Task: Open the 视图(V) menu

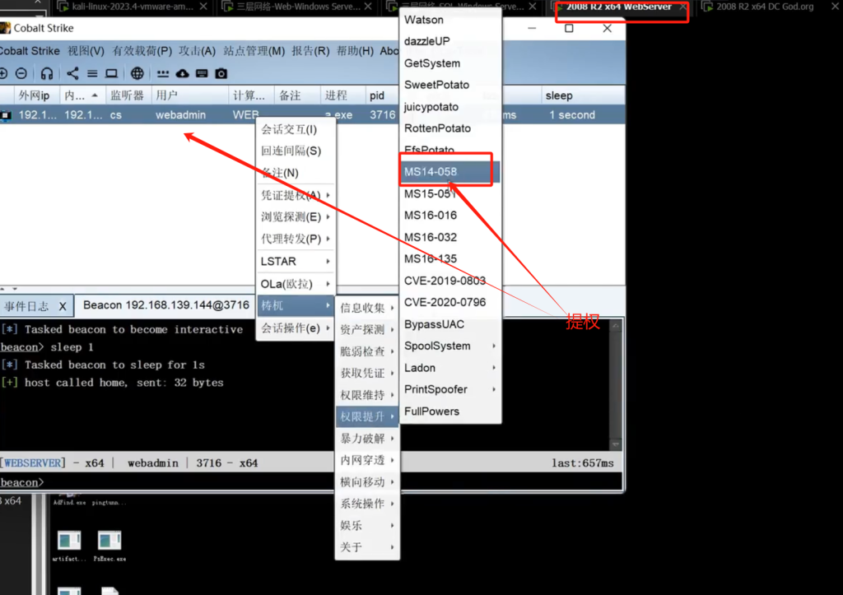Action: (x=86, y=51)
